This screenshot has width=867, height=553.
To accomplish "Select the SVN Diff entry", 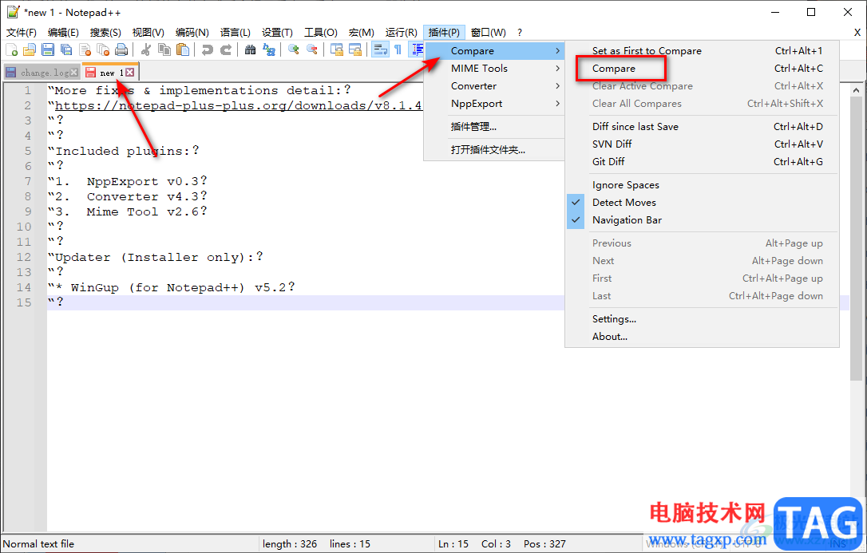I will (702, 144).
